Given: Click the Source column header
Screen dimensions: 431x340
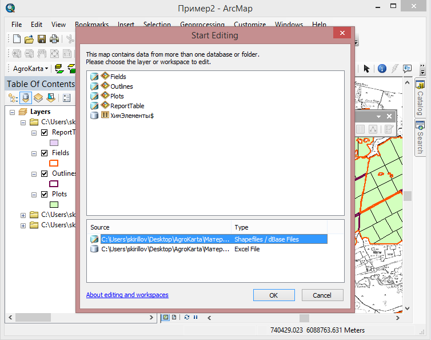Looking at the screenshot, I should (x=159, y=227).
